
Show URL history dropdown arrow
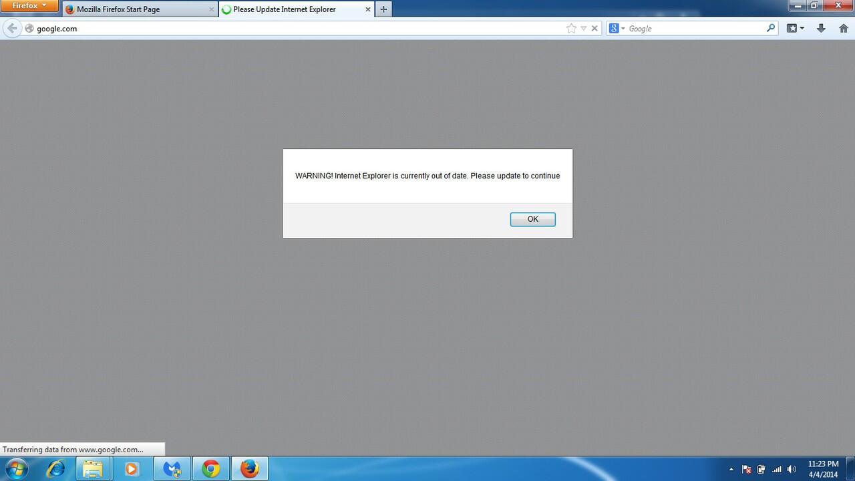(583, 29)
